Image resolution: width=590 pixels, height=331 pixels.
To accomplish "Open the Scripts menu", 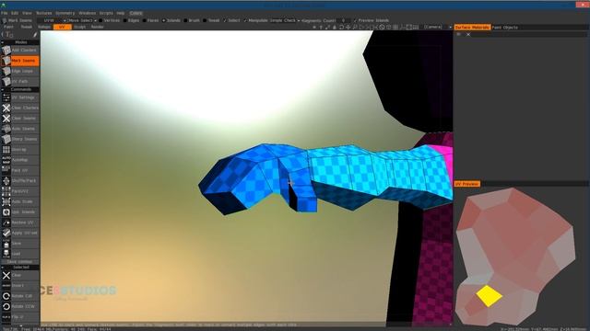I will tap(106, 13).
